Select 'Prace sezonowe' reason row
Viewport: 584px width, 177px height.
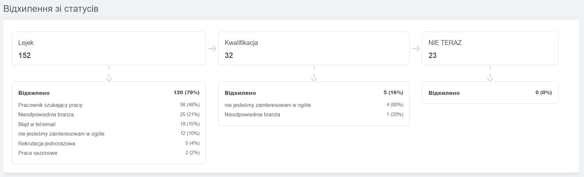point(38,153)
